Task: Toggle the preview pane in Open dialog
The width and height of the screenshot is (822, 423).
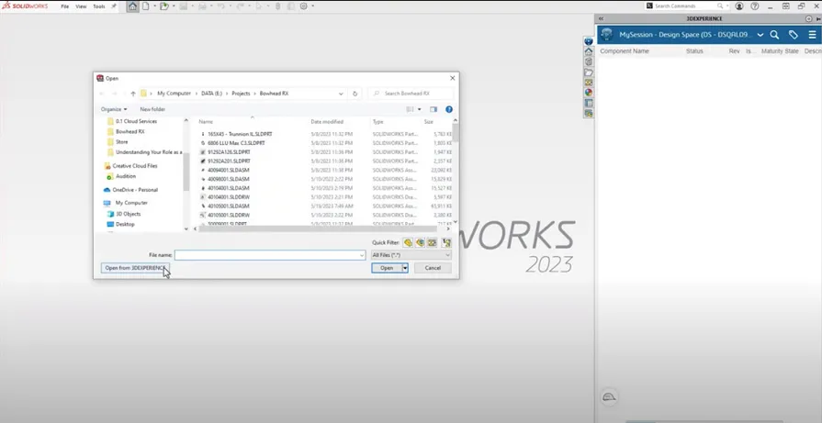Action: click(433, 109)
